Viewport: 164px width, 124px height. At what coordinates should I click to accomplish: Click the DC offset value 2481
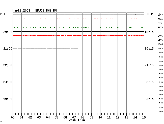point(160,36)
